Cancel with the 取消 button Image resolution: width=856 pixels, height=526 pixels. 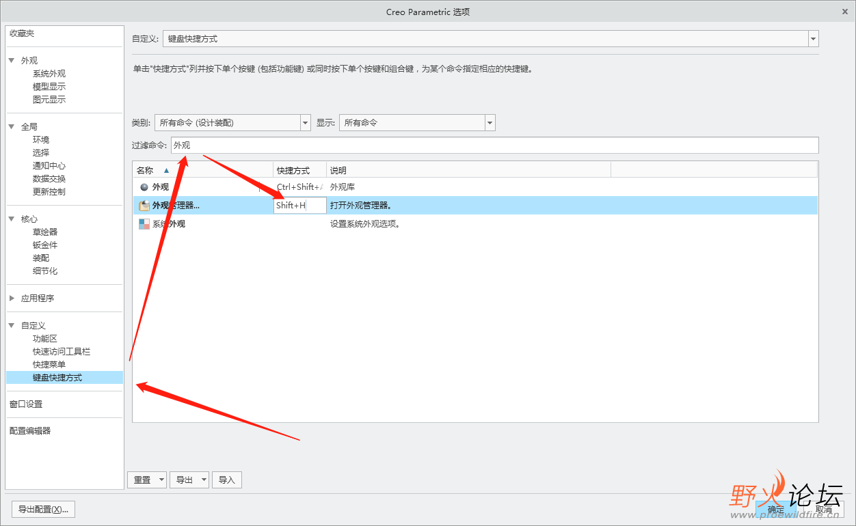click(824, 510)
